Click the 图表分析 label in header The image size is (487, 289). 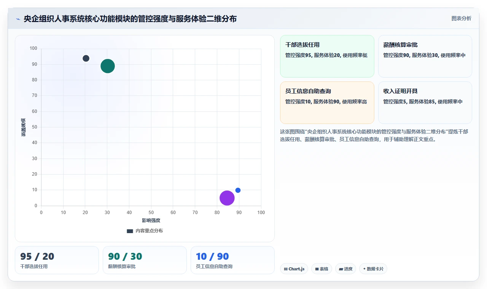(x=461, y=19)
